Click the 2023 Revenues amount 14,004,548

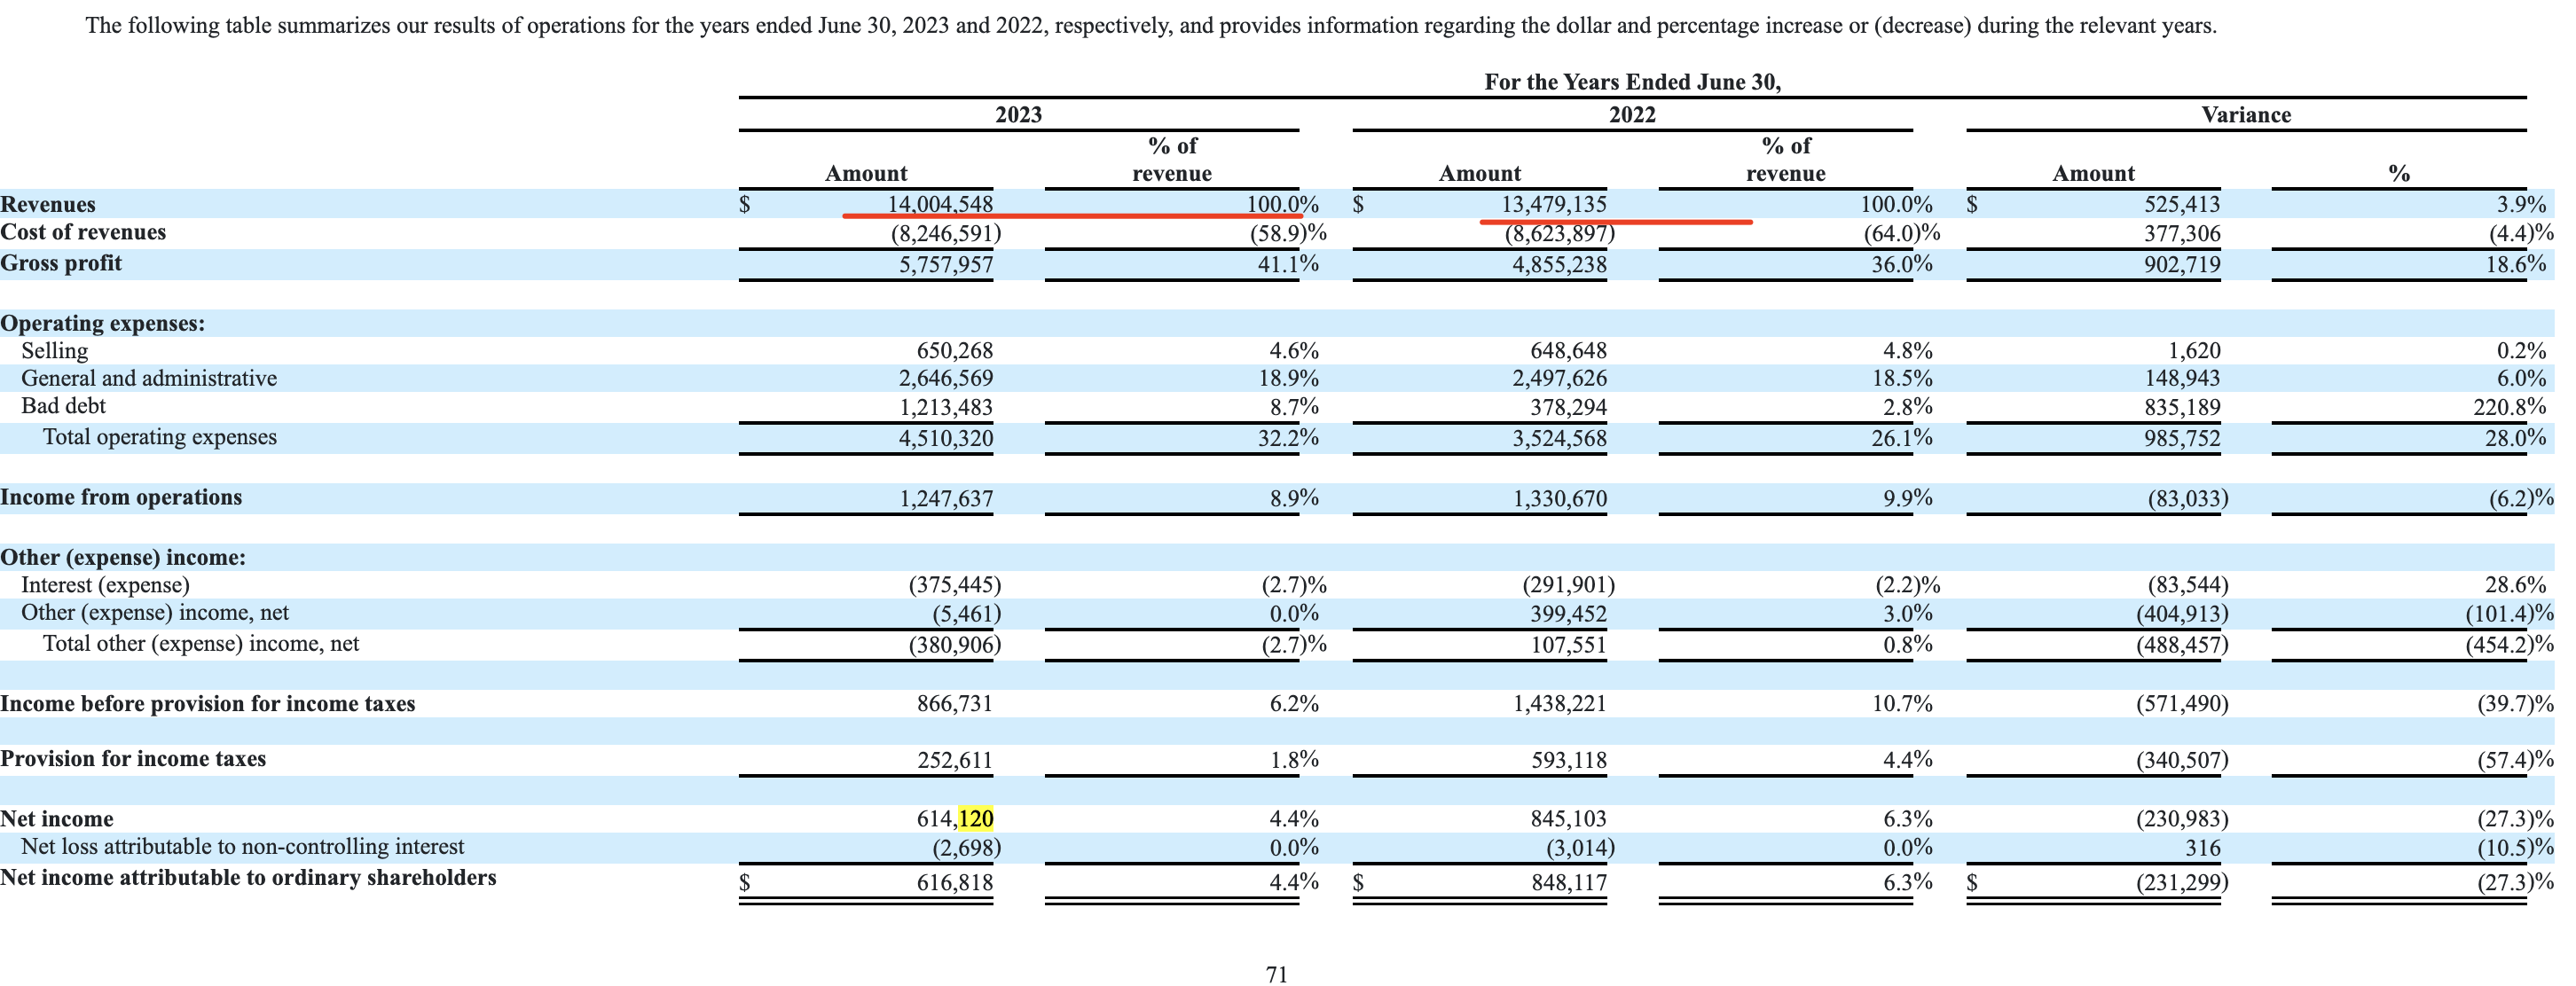940,204
